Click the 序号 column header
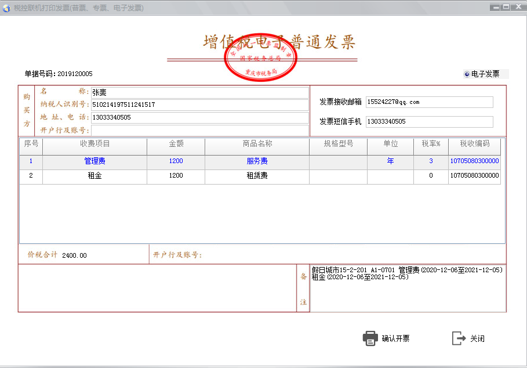Screen dimensions: 527x368 31,147
